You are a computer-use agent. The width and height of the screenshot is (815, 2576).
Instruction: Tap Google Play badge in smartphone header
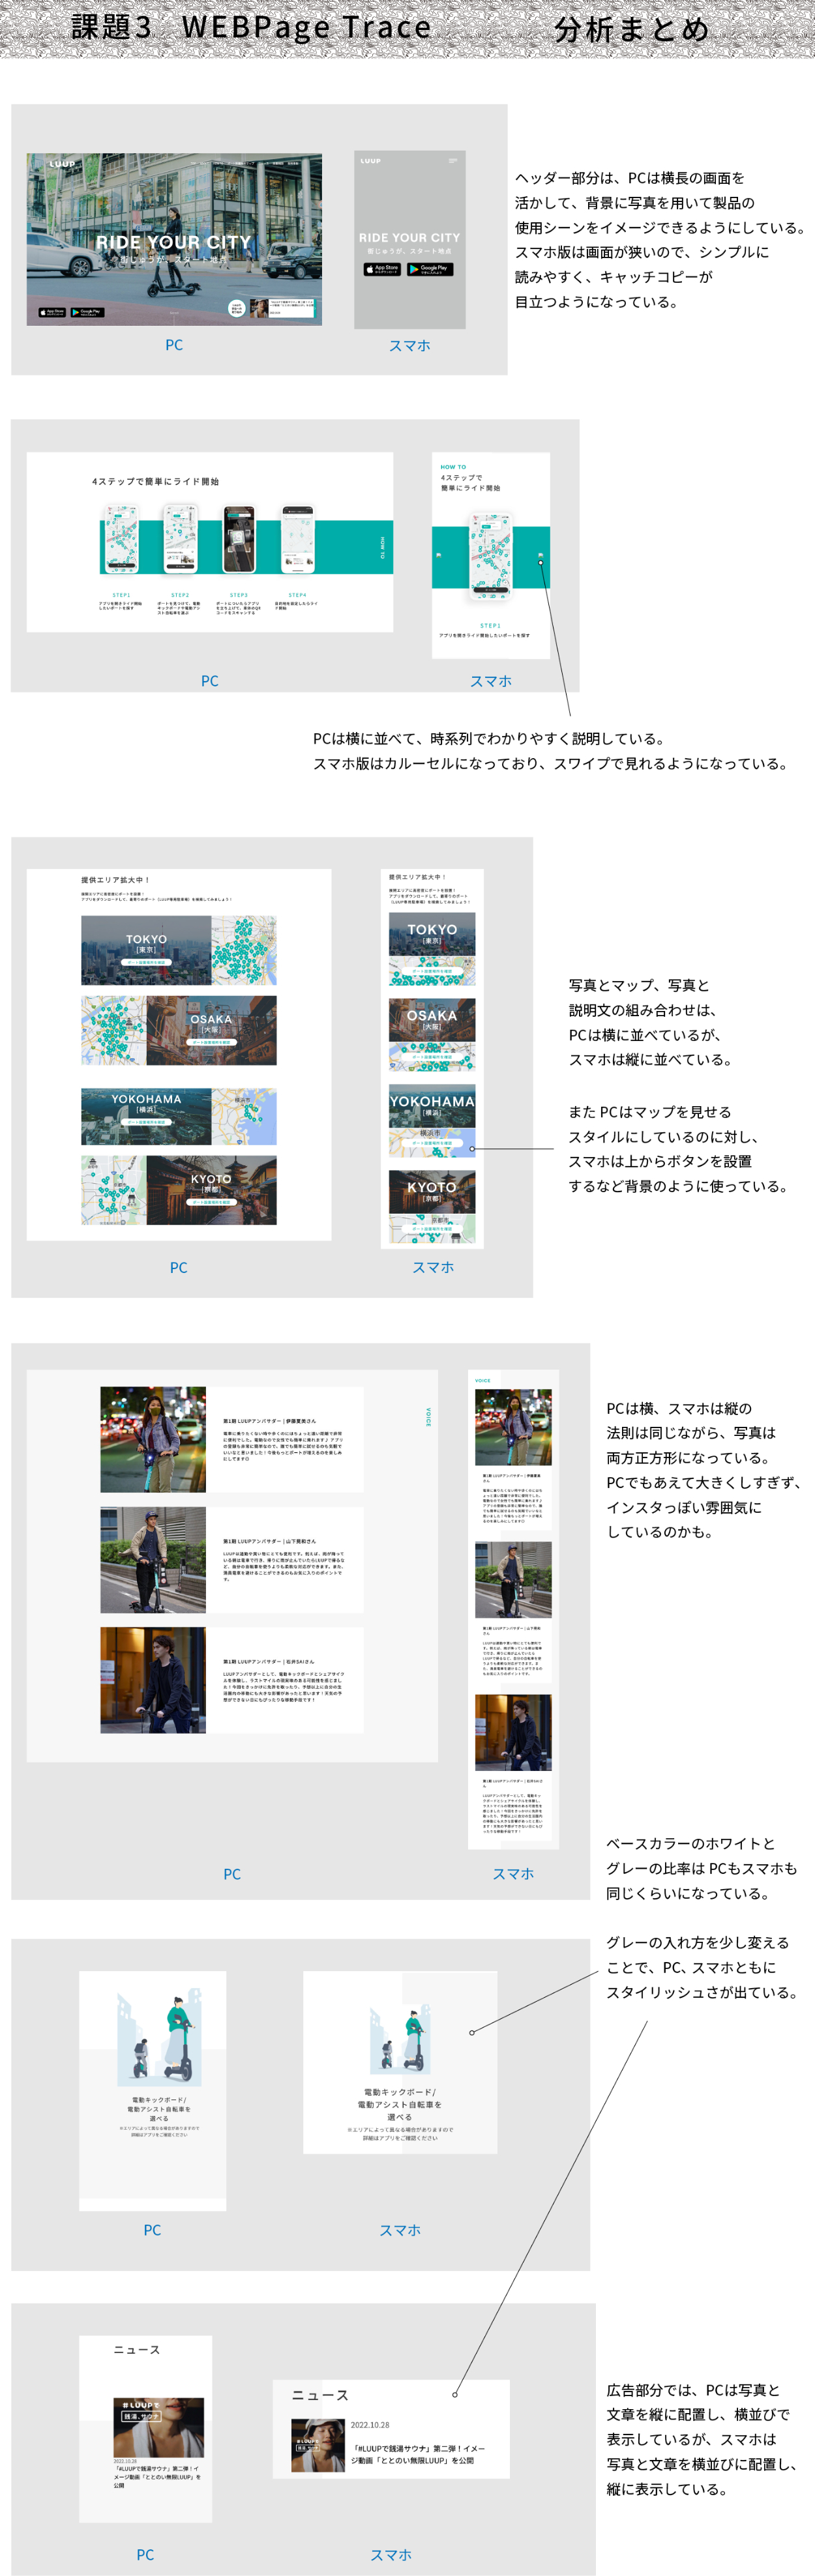[x=430, y=268]
